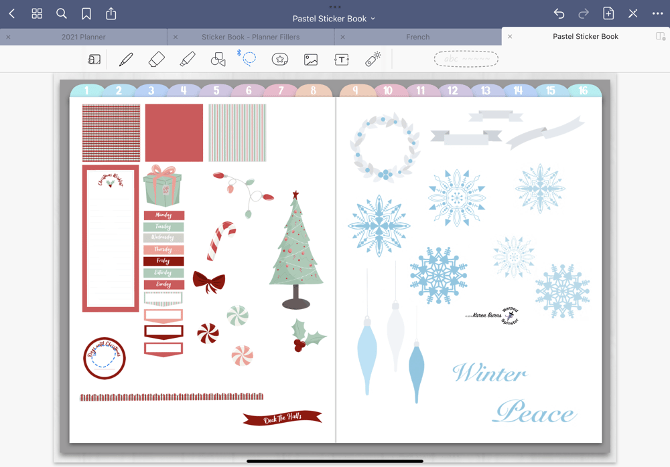Toggle read-only mode with the leftmost toolbar icon

pyautogui.click(x=94, y=59)
